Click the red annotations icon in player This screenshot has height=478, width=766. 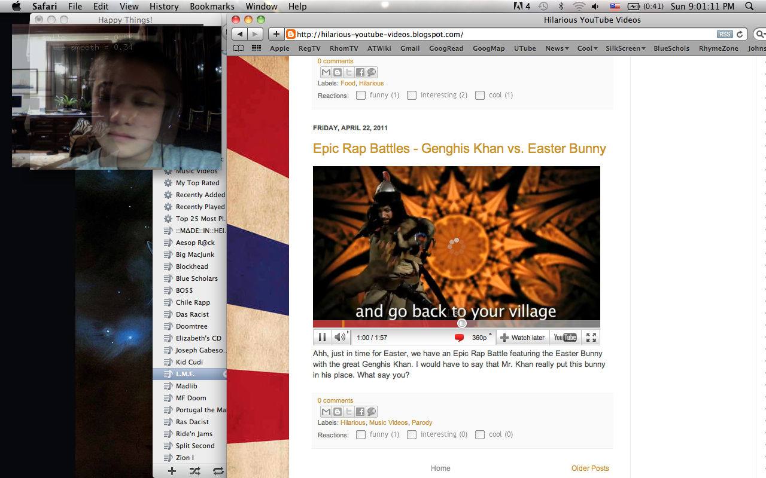pyautogui.click(x=459, y=338)
